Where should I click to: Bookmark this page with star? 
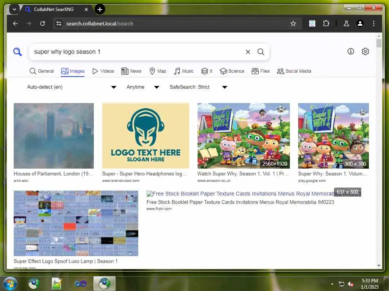tap(293, 23)
